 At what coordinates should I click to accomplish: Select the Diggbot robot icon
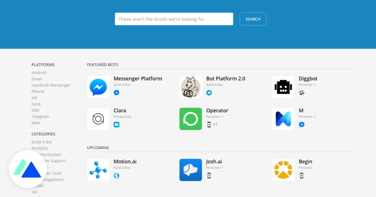tap(283, 86)
